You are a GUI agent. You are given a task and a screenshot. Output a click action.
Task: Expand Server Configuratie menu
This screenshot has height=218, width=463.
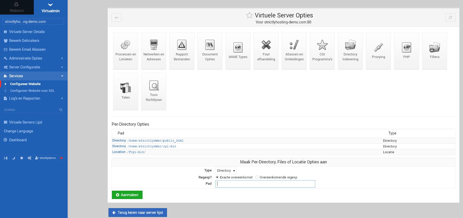click(x=34, y=67)
